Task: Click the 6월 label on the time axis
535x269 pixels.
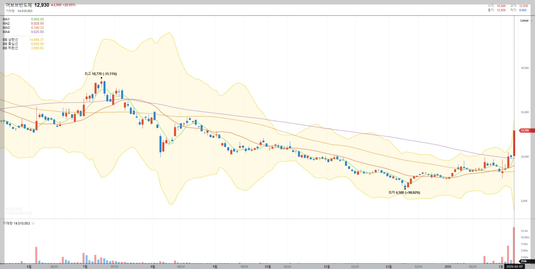Action: click(x=29, y=267)
